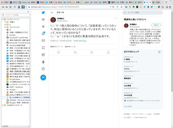Open the tweet options chevron menu
The height and width of the screenshot is (128, 173).
pyautogui.click(x=116, y=18)
